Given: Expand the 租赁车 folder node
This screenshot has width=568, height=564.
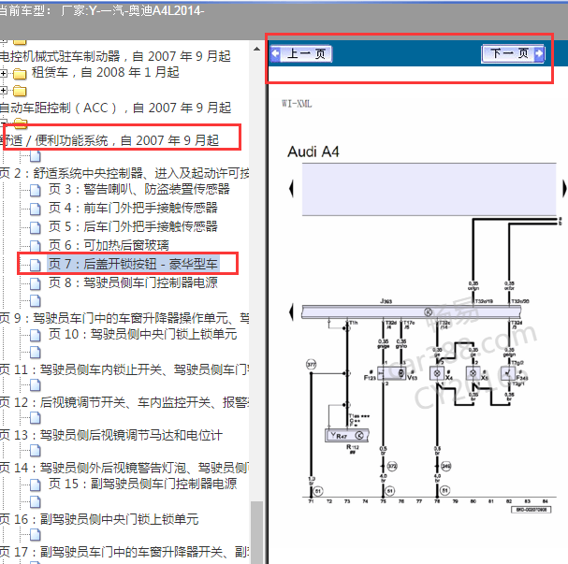Looking at the screenshot, I should point(3,74).
